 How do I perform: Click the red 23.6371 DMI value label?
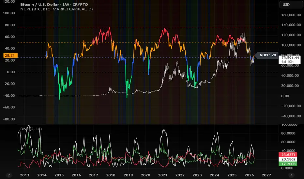tap(288, 155)
